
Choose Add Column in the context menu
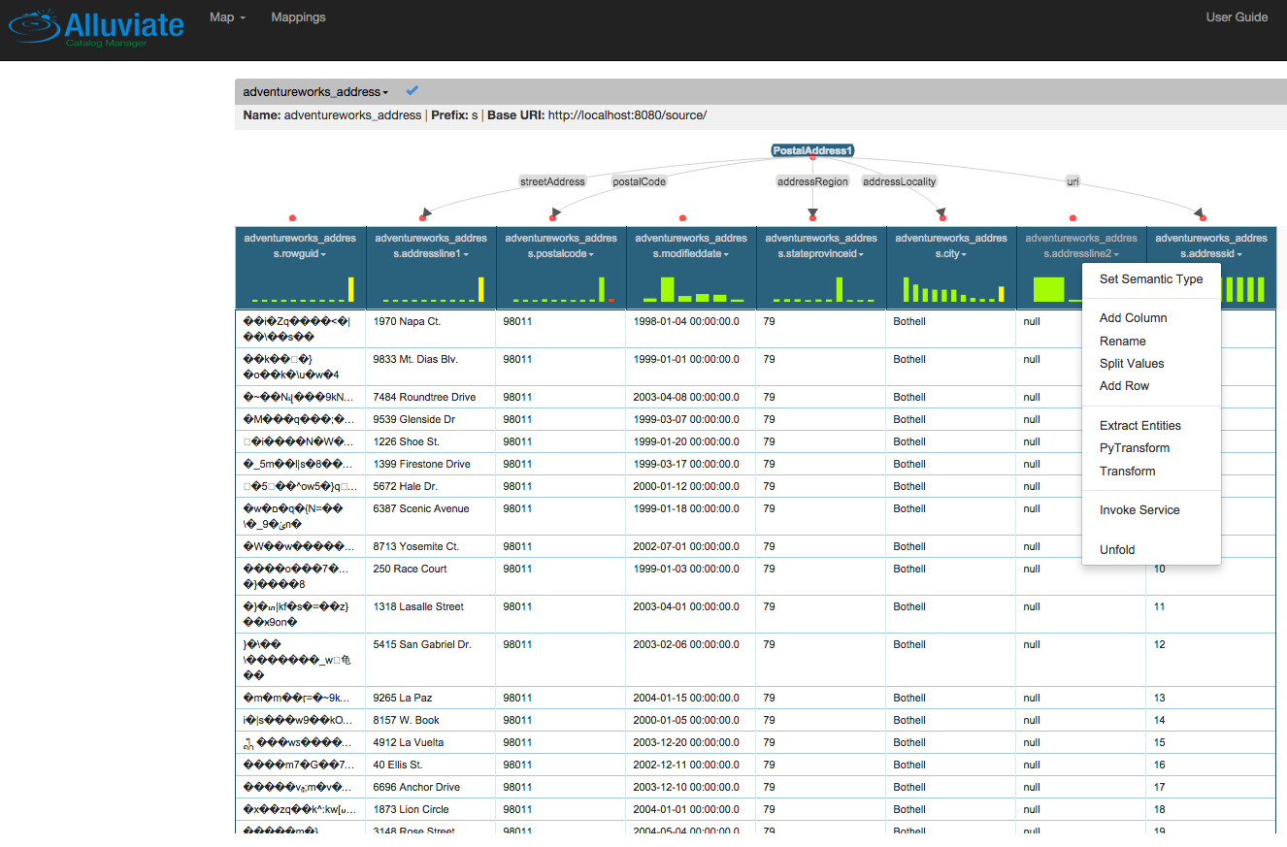tap(1151, 318)
